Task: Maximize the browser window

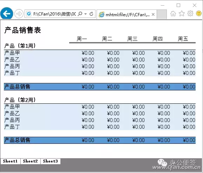Action: [x=178, y=5]
